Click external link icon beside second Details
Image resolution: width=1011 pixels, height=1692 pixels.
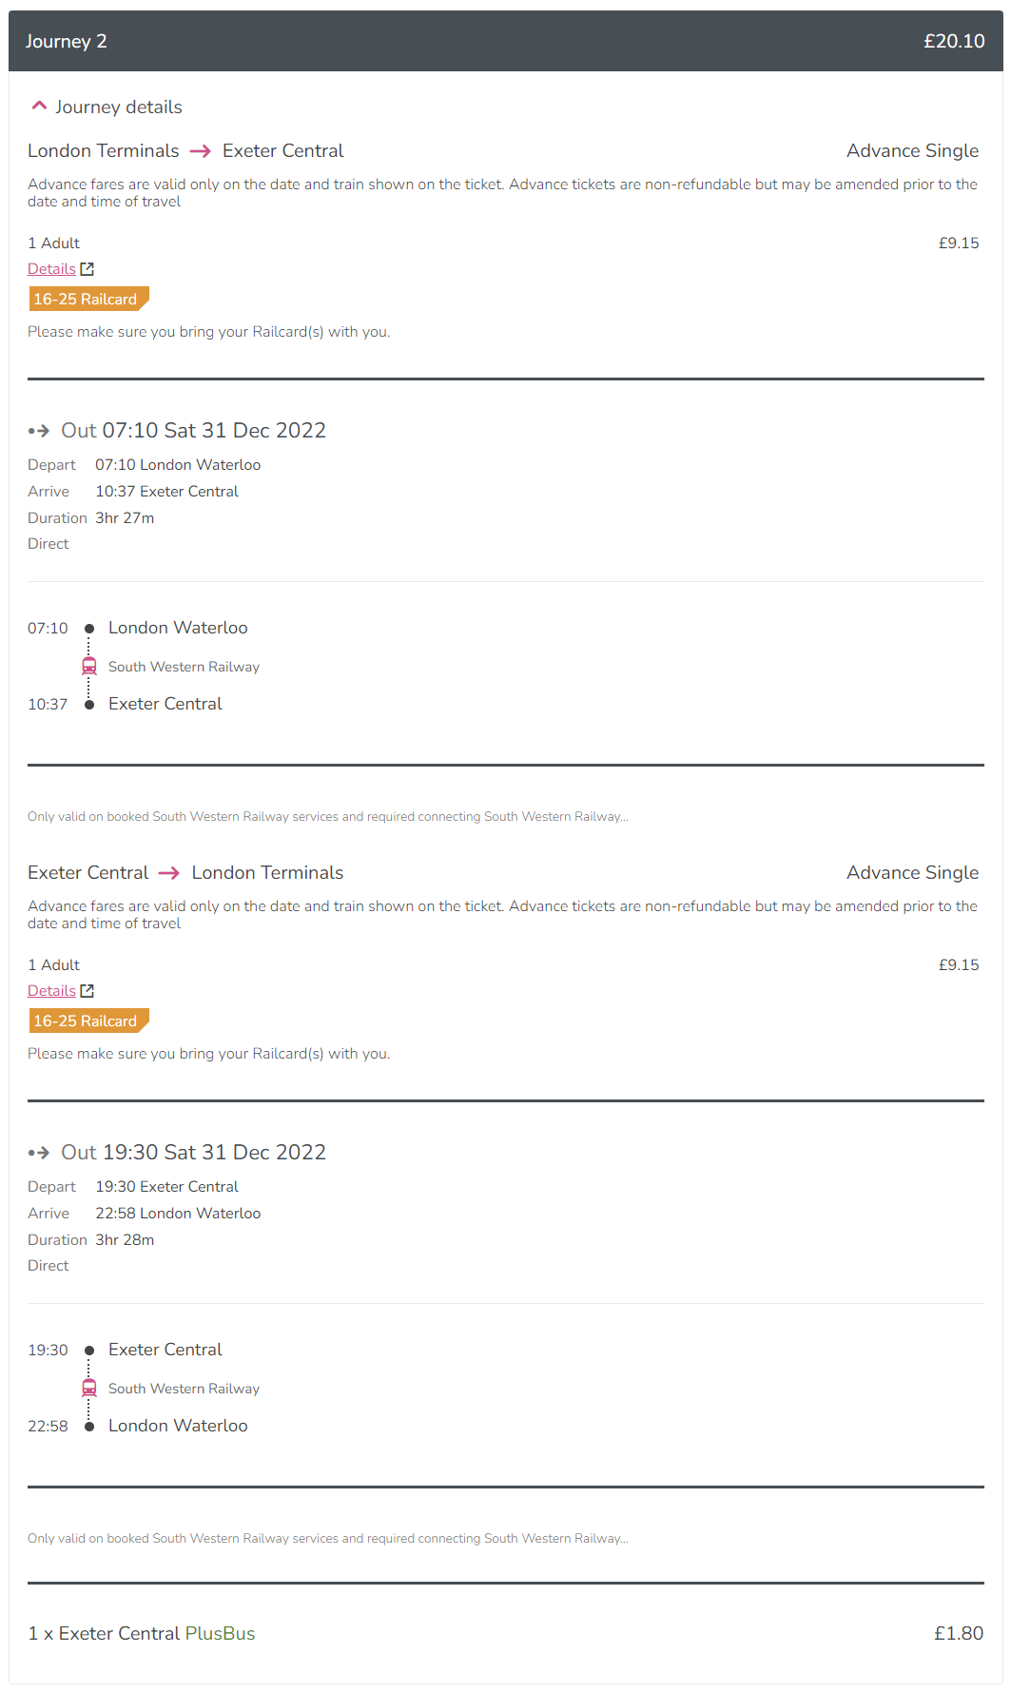coord(87,991)
